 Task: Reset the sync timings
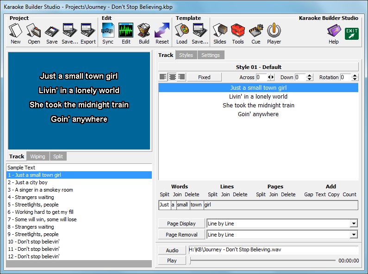[162, 33]
